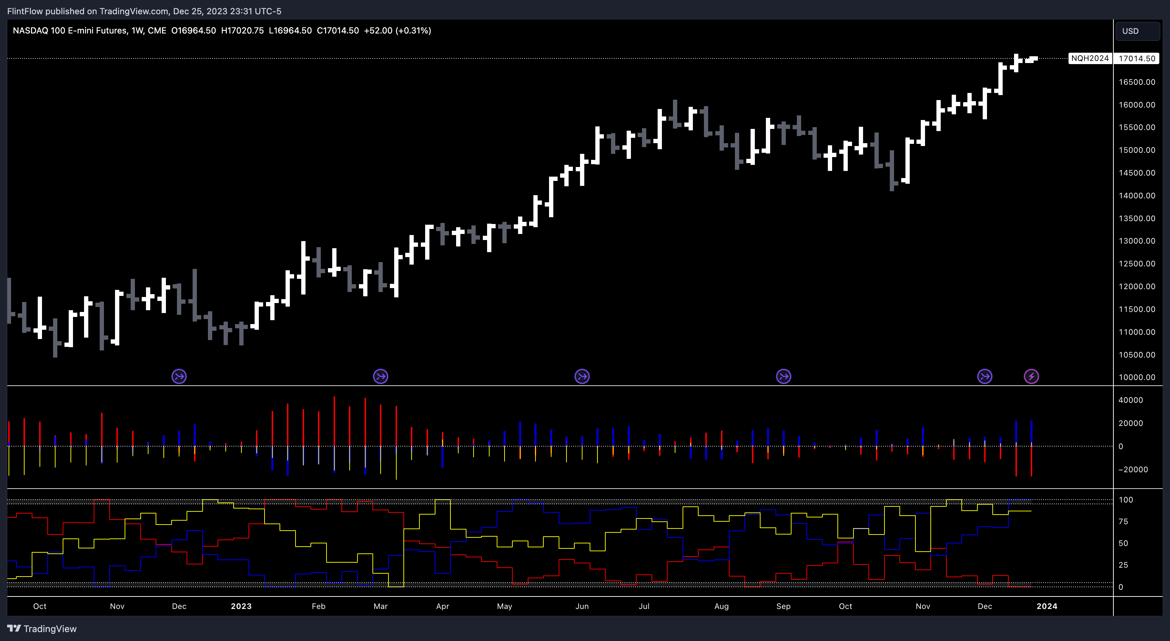Click the 2024 label on time axis
Image resolution: width=1170 pixels, height=641 pixels.
pyautogui.click(x=1047, y=606)
